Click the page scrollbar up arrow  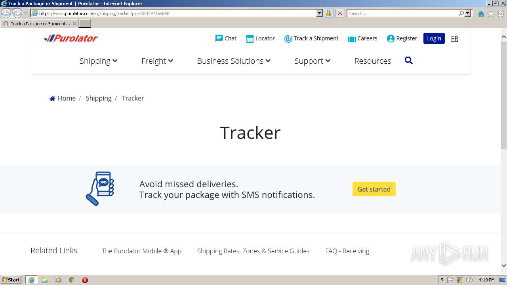coord(504,37)
